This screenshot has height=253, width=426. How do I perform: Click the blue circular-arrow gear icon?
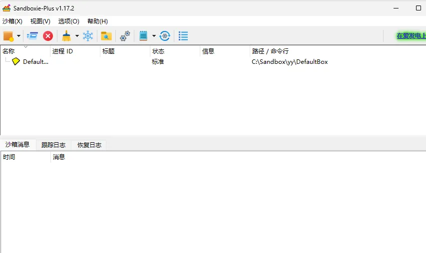click(165, 36)
